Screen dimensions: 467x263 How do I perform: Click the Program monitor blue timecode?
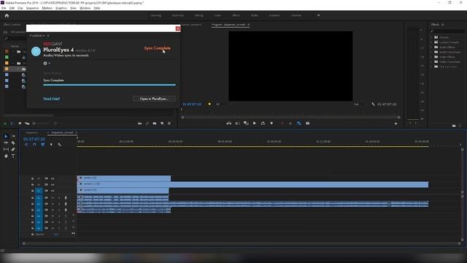192,104
